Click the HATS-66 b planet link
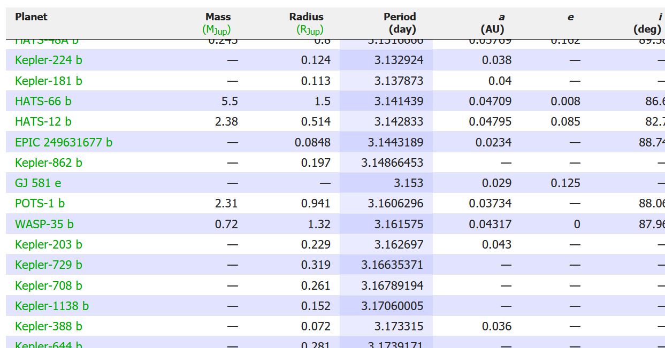 click(43, 101)
